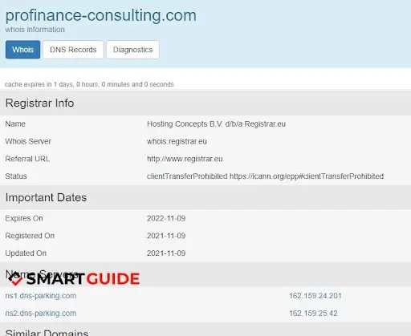Select the Updated On date value

coord(166,253)
